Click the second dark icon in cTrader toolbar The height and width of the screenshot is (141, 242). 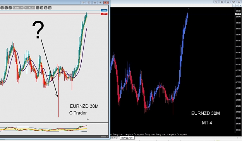(6, 8)
